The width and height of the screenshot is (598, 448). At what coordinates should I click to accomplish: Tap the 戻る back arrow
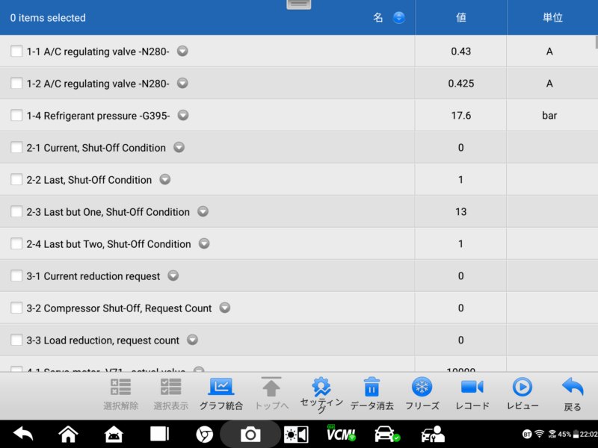point(572,393)
